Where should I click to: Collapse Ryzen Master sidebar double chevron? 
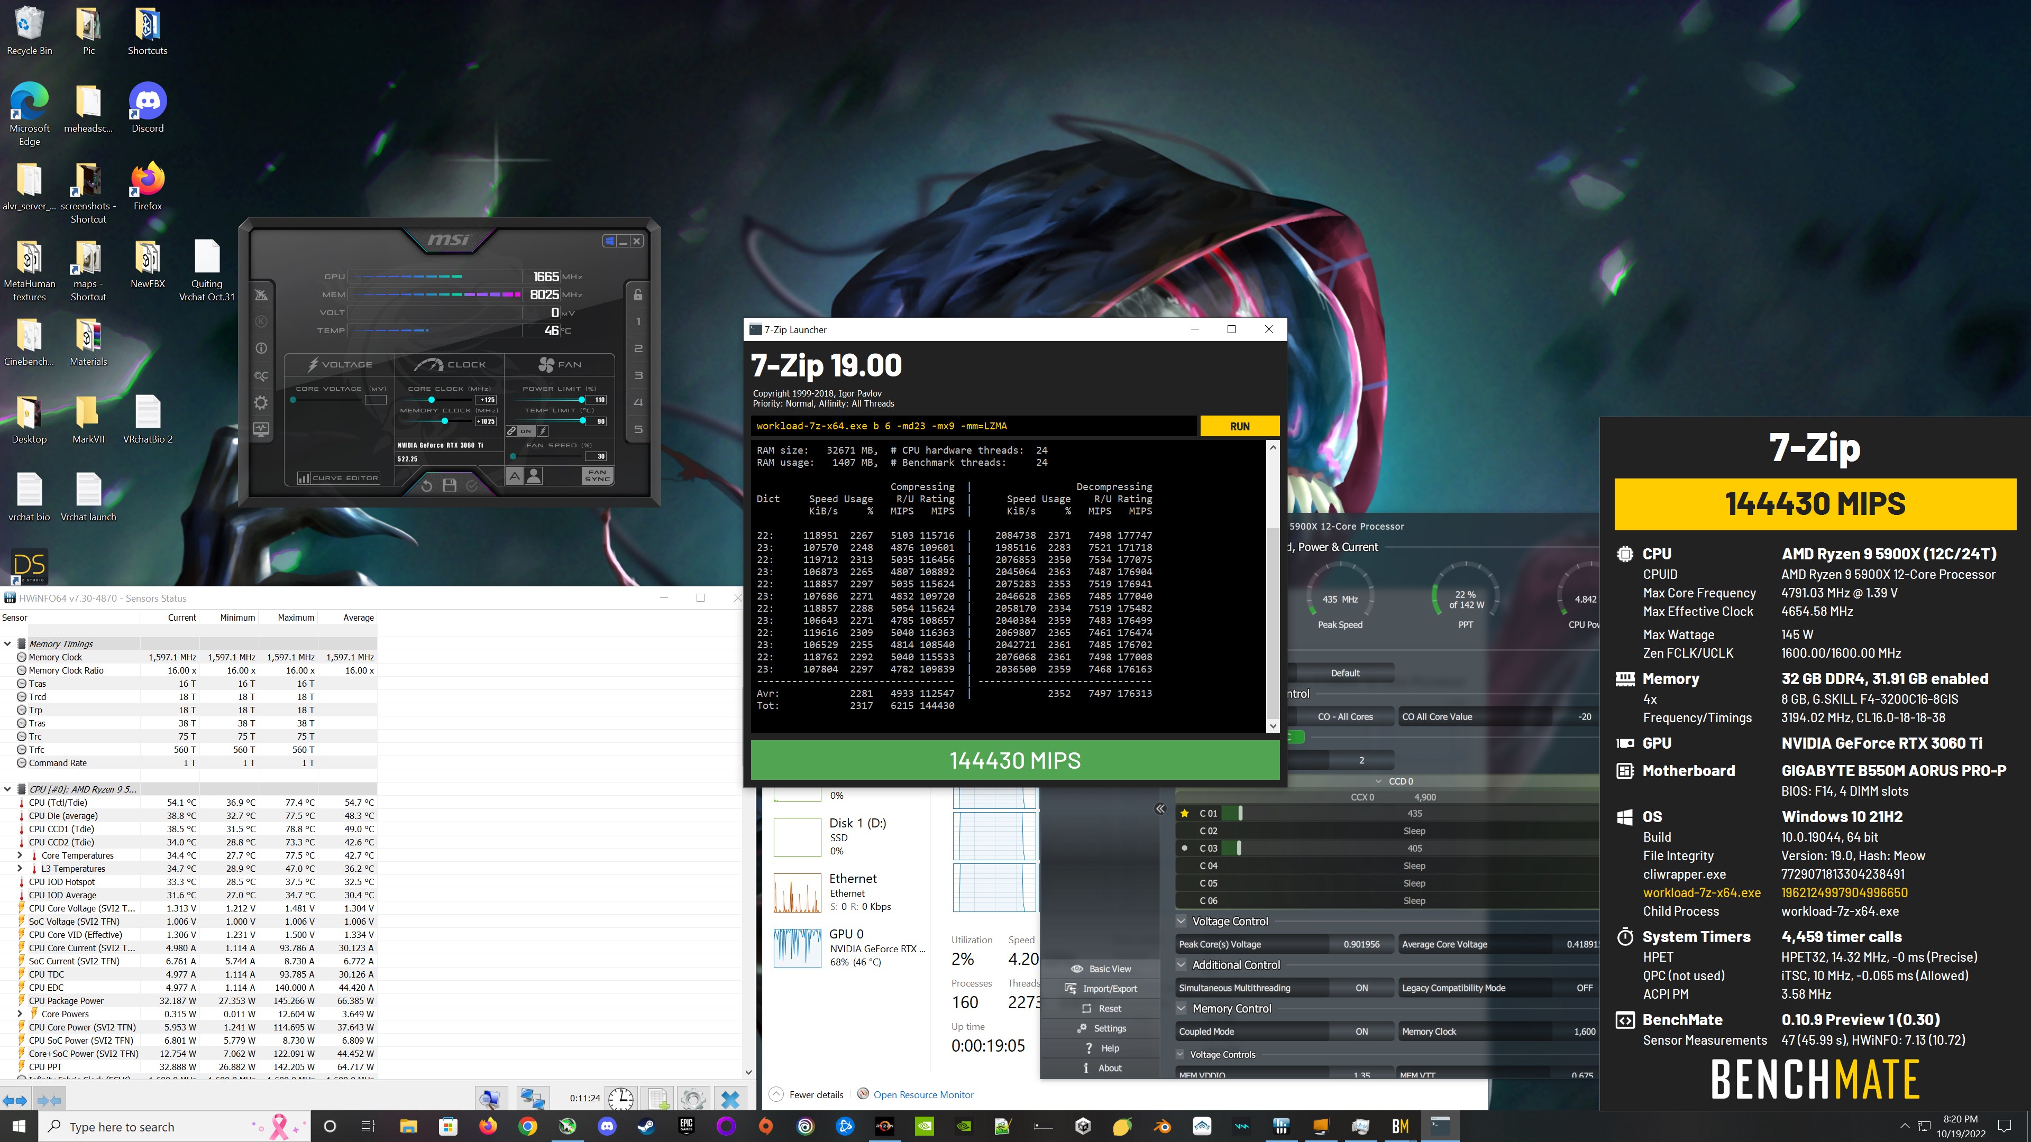[x=1160, y=808]
